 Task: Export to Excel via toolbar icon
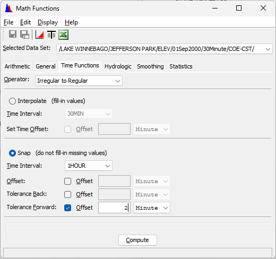[63, 34]
